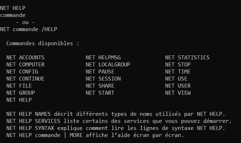
Task: Click the NET START entry
Action: [100, 93]
